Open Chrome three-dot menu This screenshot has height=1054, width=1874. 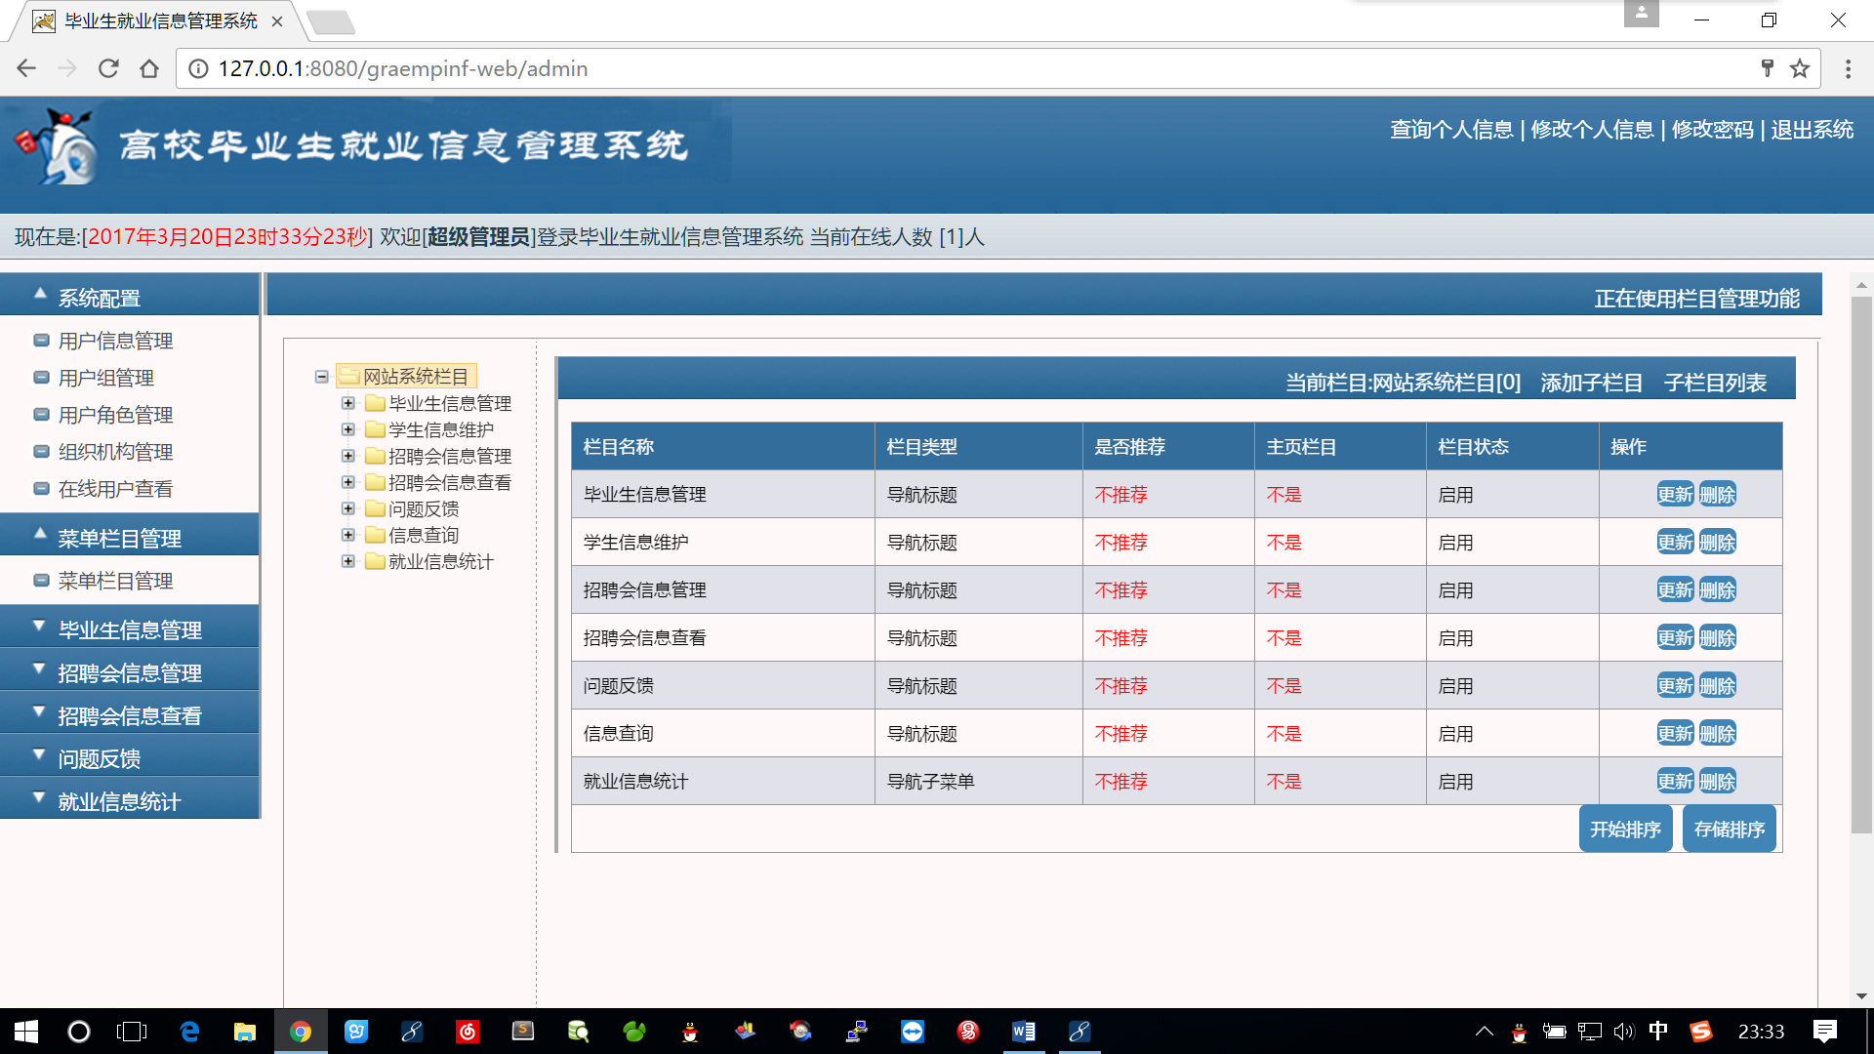point(1848,68)
